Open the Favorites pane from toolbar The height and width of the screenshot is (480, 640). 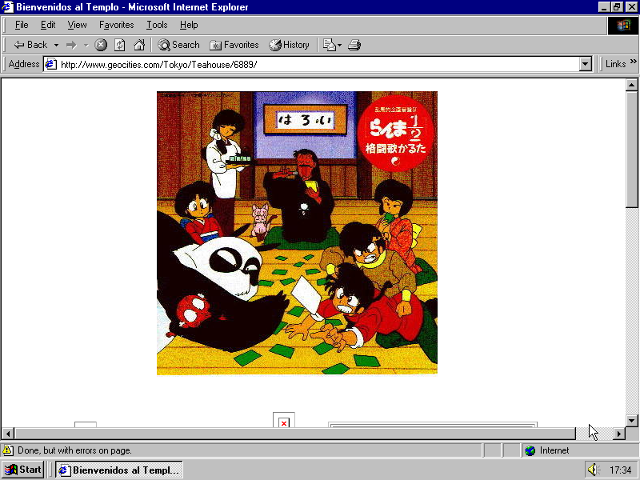point(234,45)
